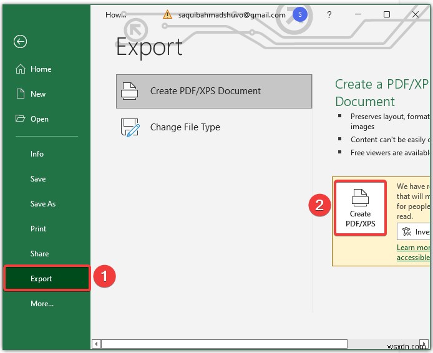Image resolution: width=433 pixels, height=353 pixels.
Task: Click the Investigate accessibility button
Action: click(414, 231)
